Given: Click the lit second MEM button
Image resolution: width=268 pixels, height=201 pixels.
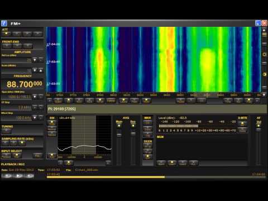Looking at the screenshot, I should pyautogui.click(x=172, y=163).
